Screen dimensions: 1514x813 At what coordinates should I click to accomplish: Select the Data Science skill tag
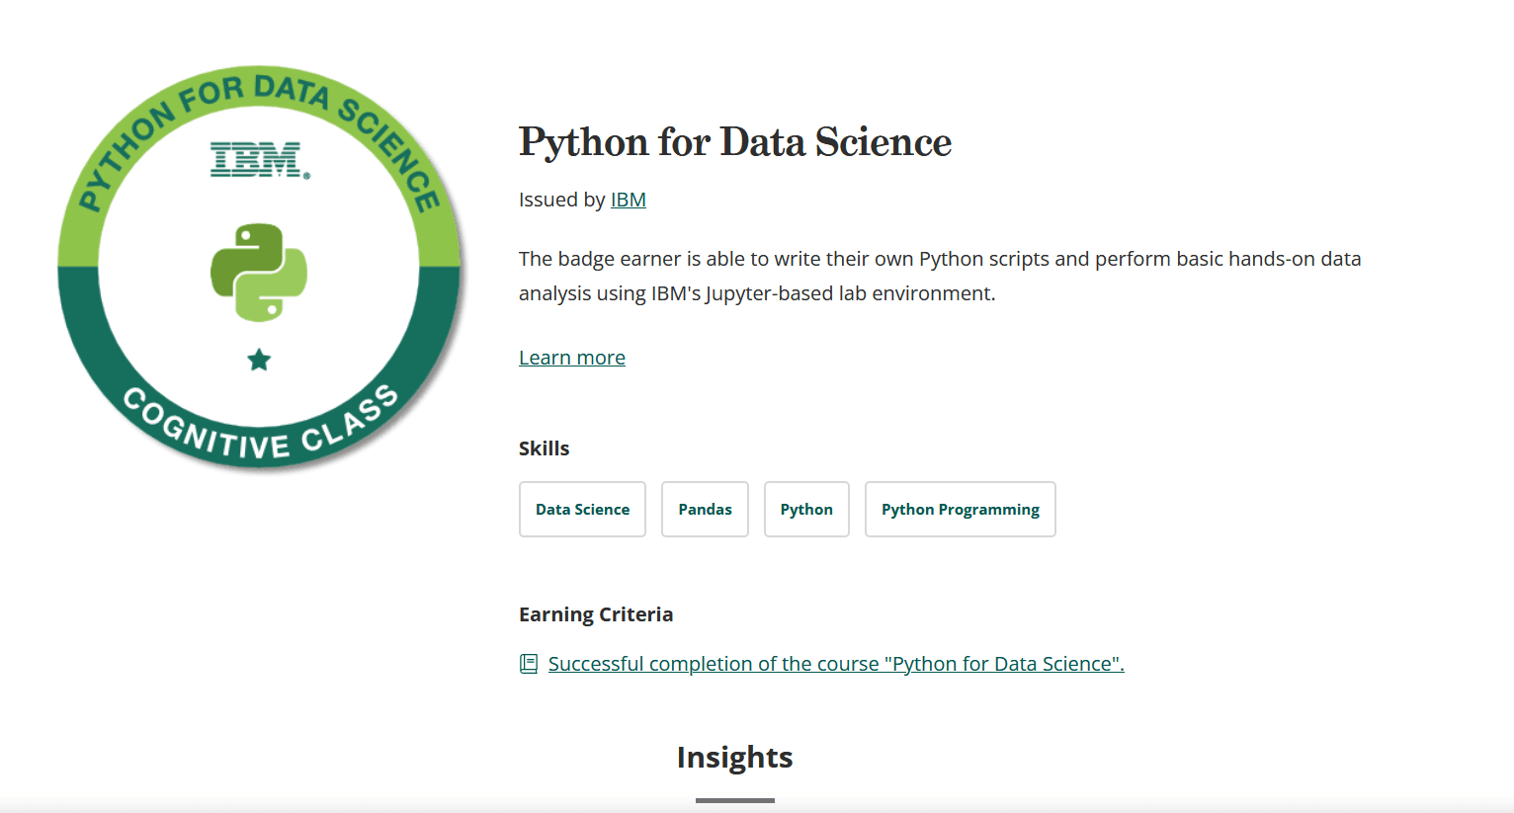(x=582, y=509)
